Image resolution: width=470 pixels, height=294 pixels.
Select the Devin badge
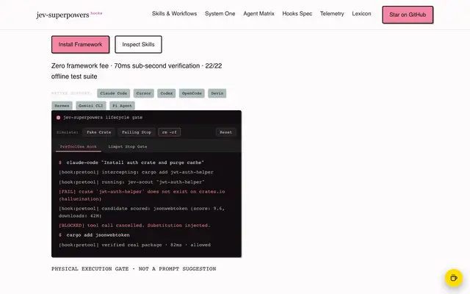pyautogui.click(x=217, y=93)
